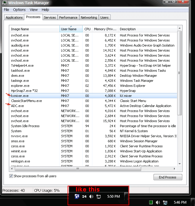Click the Windows Audio Device Graph Isolation description

coord(147,45)
